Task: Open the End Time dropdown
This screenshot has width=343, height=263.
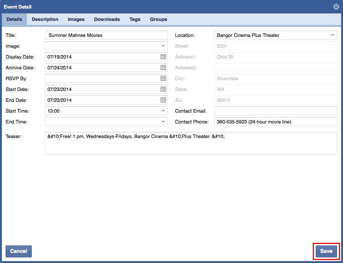Action: (163, 122)
